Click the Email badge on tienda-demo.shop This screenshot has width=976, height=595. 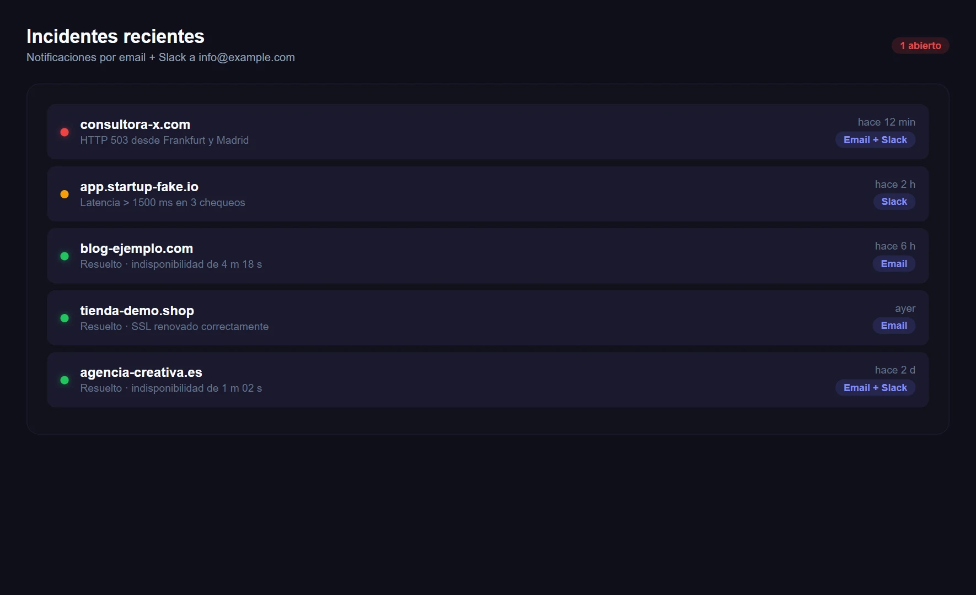(894, 326)
